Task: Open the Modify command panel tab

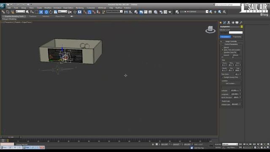Action: (225, 22)
